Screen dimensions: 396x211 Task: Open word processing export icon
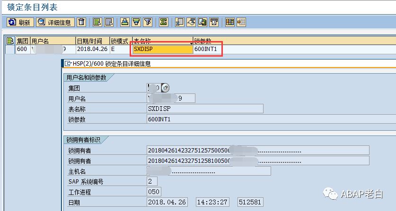[x=191, y=22]
